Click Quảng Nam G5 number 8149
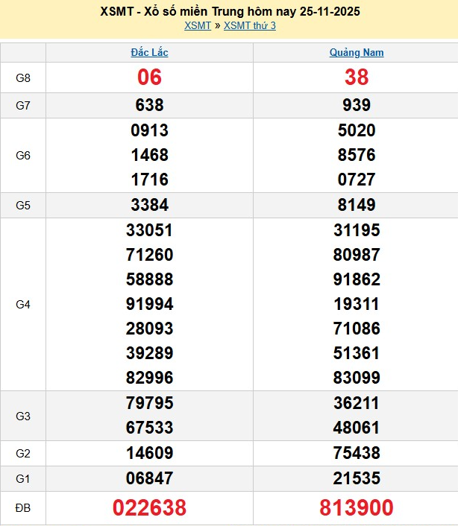 tap(357, 205)
